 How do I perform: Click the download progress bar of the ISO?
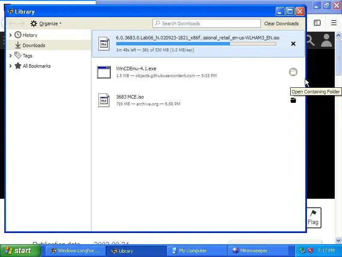tap(196, 44)
